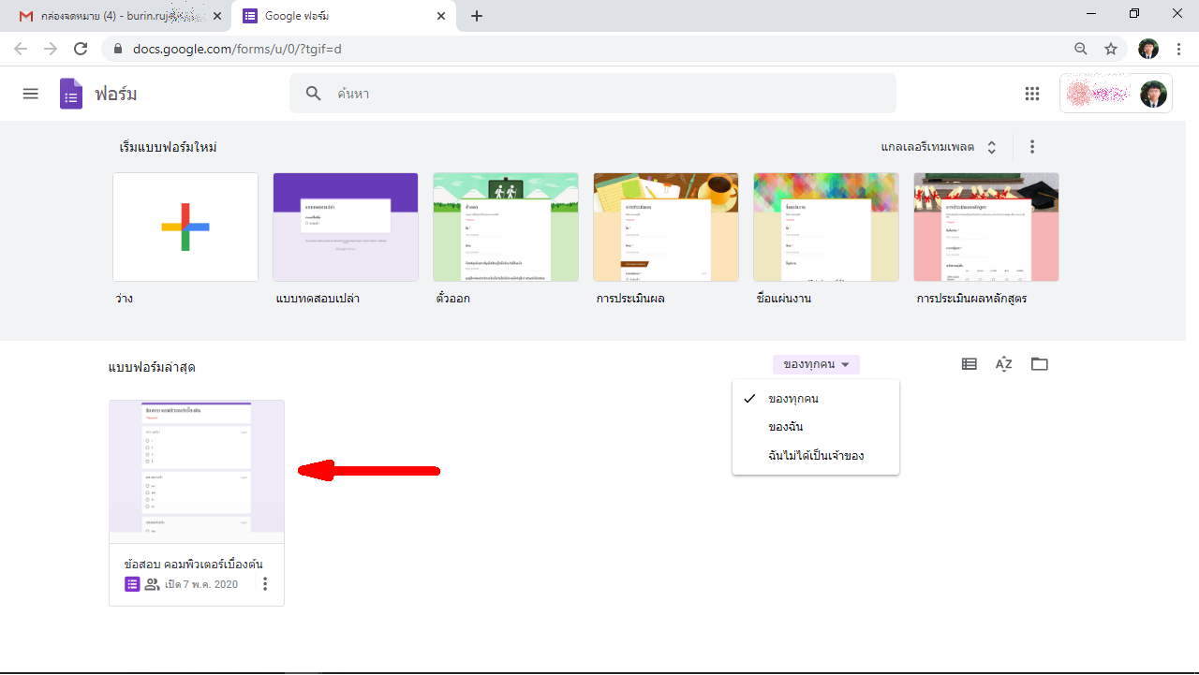
Task: Collapse the ของทุกคน owner dropdown
Action: click(816, 365)
